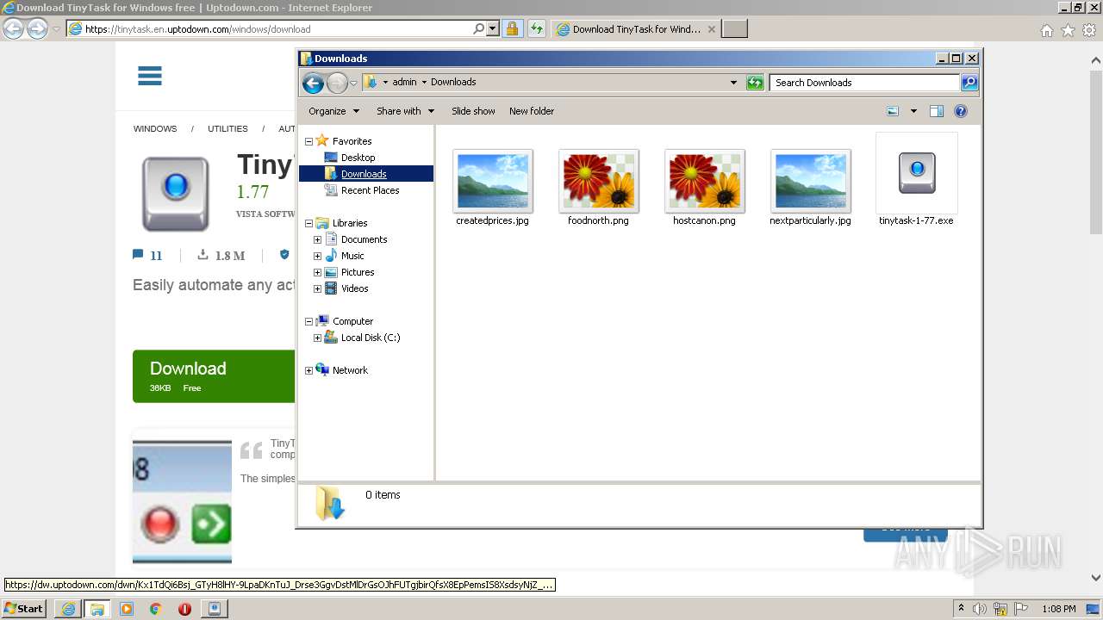The image size is (1103, 620).
Task: Expand the arrow between admin and Downloads
Action: pyautogui.click(x=424, y=83)
